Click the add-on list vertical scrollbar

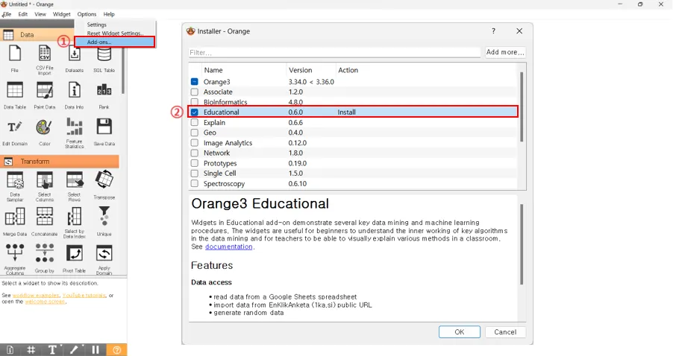click(522, 107)
